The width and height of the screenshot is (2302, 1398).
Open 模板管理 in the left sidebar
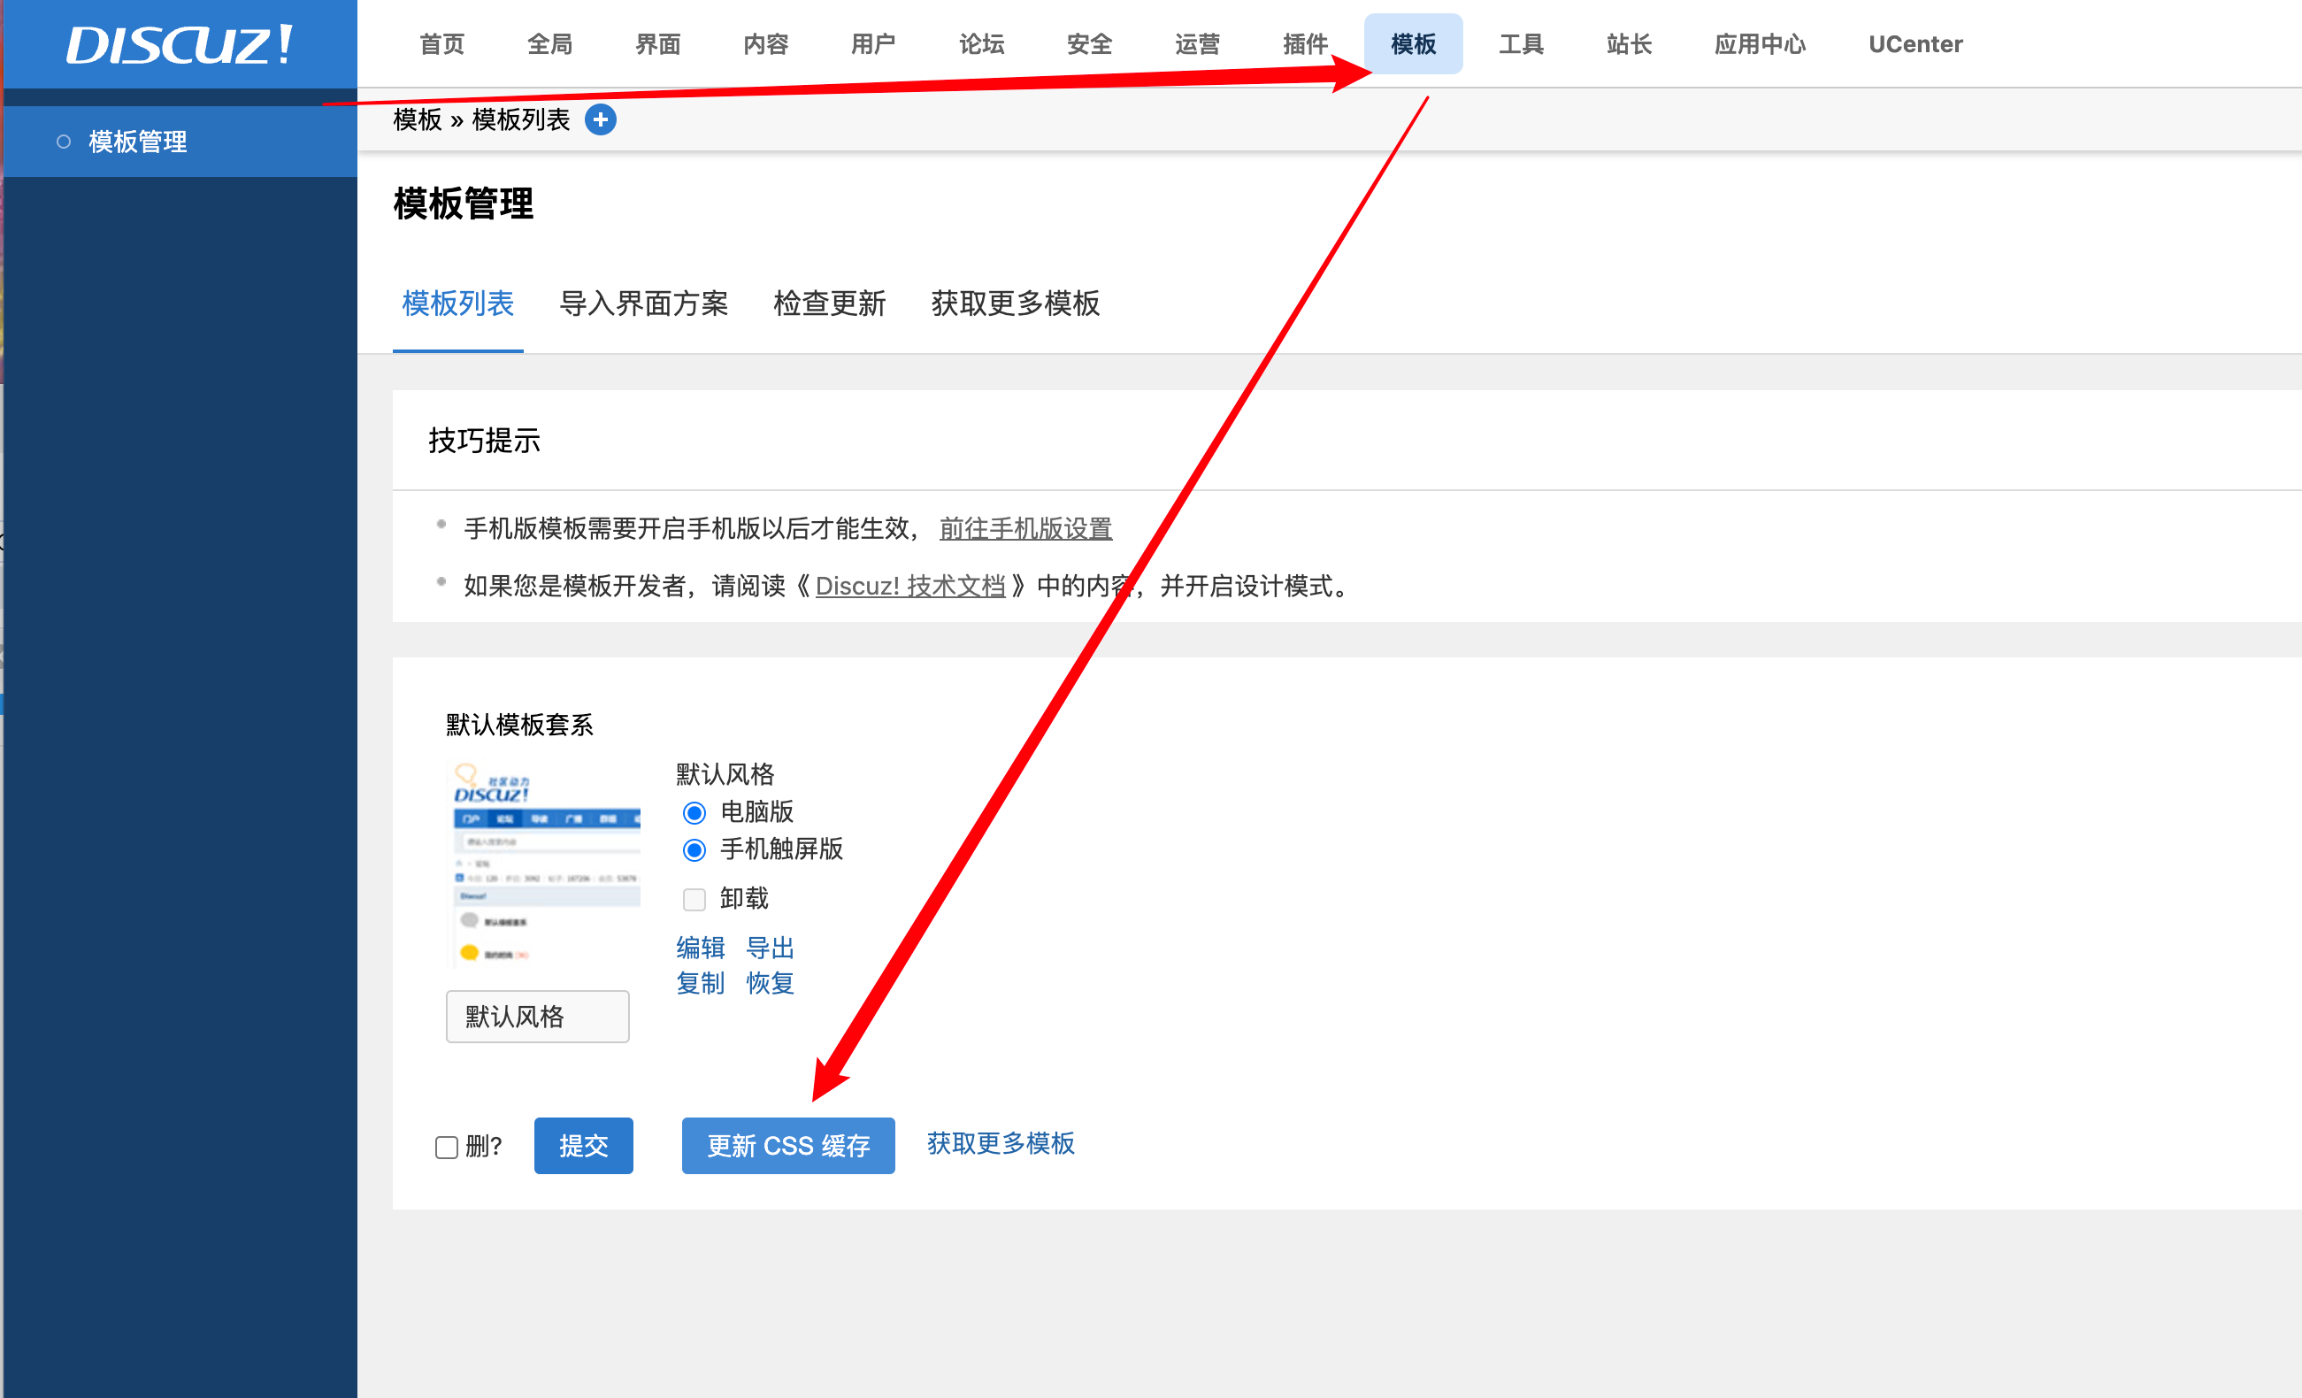point(137,142)
